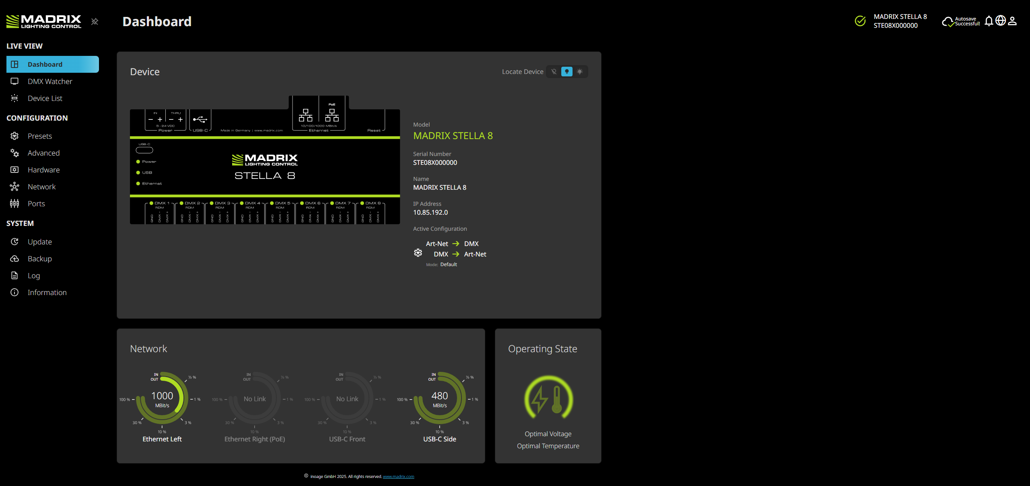1030x486 pixels.
Task: Click the USB-C Side 480 MBit/s gauge
Action: (440, 398)
